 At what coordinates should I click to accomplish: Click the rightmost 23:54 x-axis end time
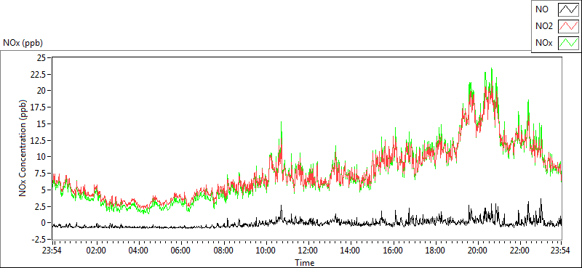(561, 251)
